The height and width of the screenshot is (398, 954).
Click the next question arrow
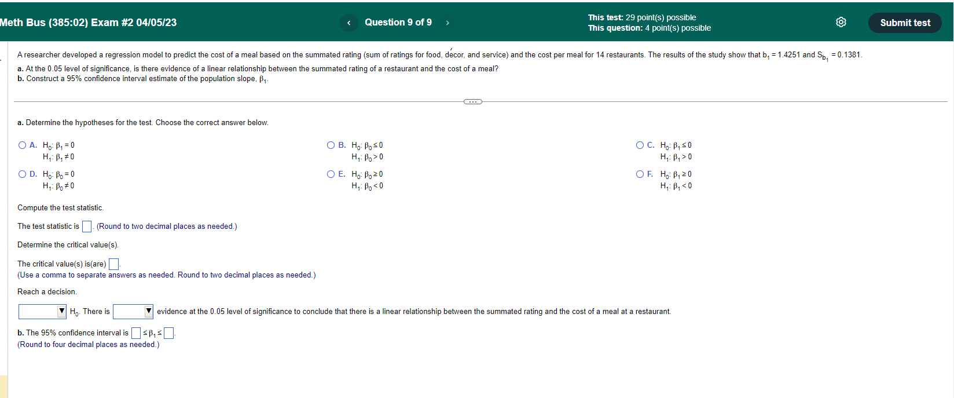447,23
